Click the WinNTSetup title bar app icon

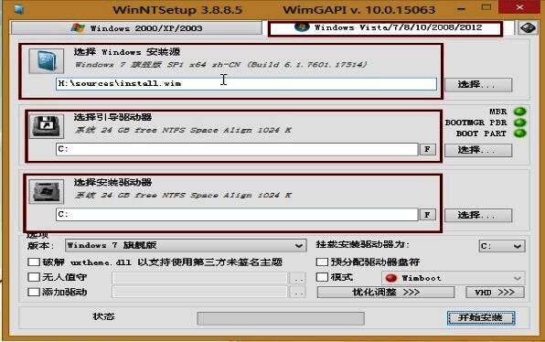click(19, 9)
